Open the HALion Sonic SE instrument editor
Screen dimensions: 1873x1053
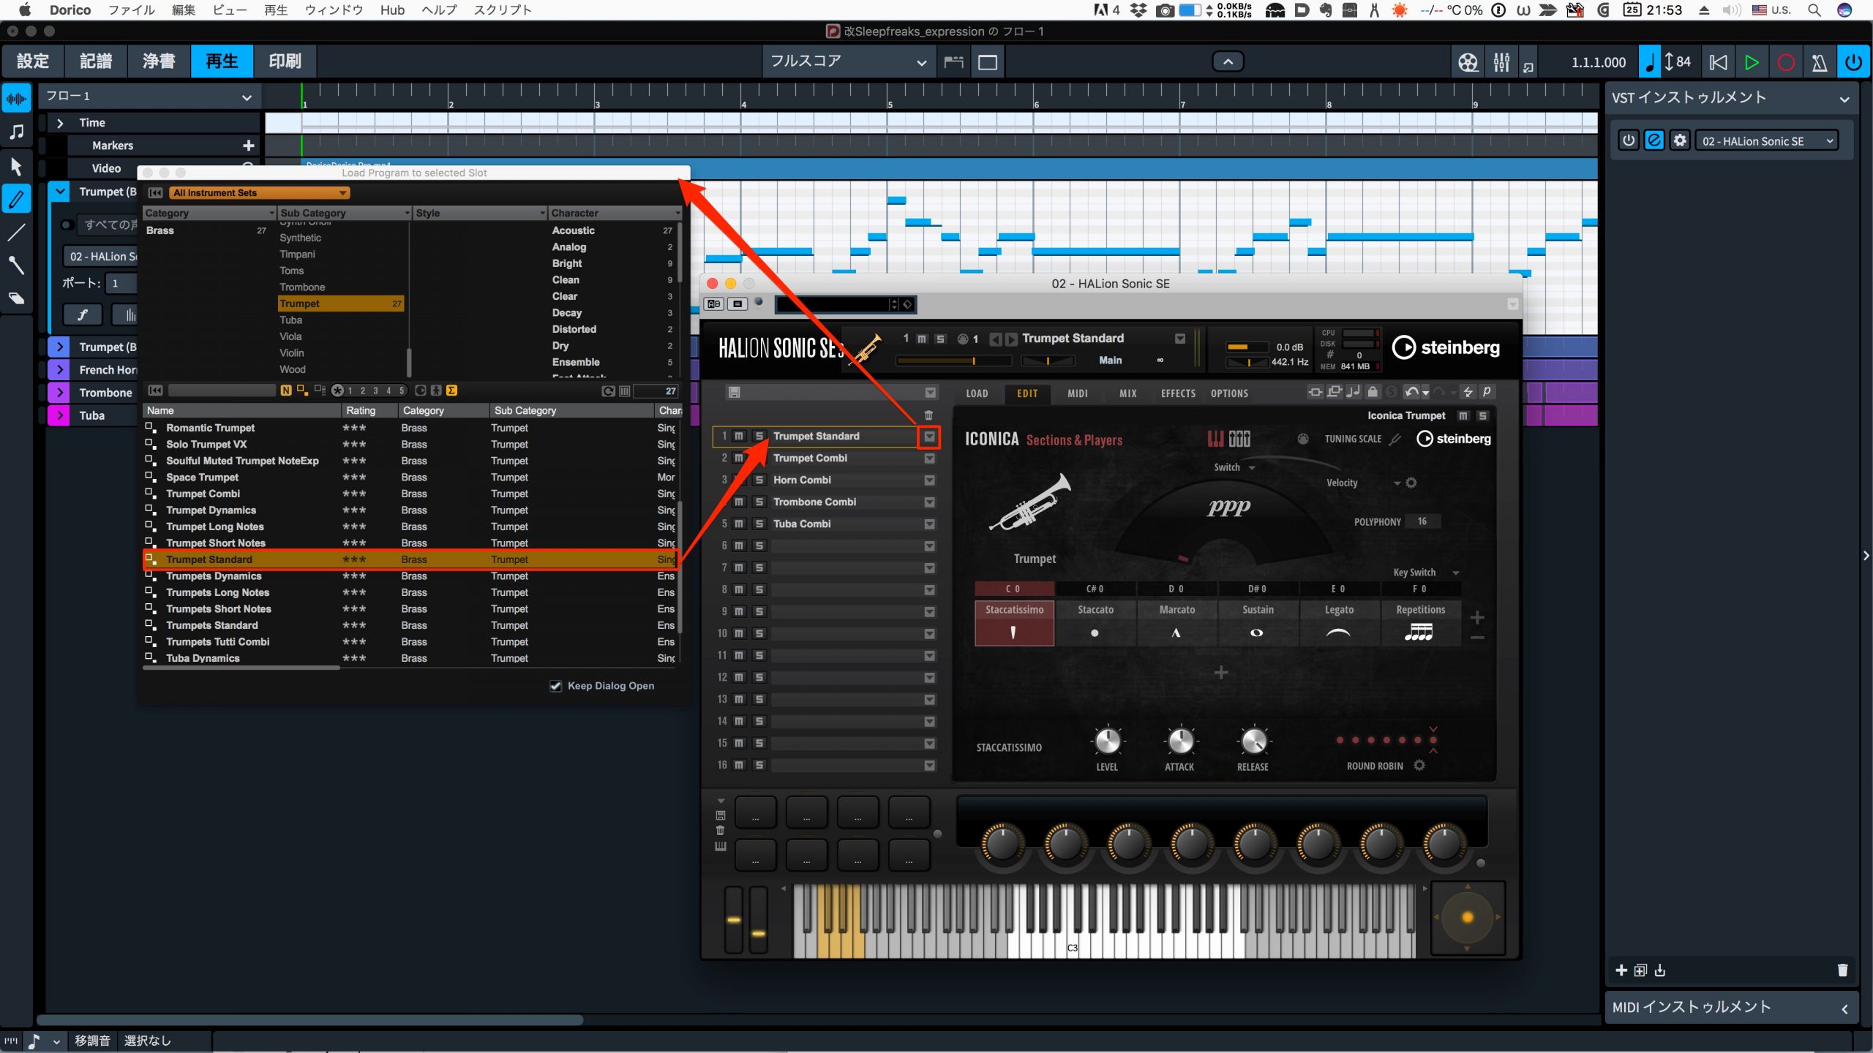[1654, 140]
